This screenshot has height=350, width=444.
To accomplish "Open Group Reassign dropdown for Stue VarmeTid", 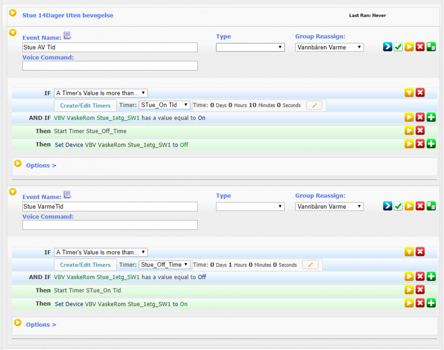I will point(329,206).
